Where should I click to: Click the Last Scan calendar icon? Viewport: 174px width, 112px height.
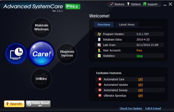pyautogui.click(x=99, y=45)
